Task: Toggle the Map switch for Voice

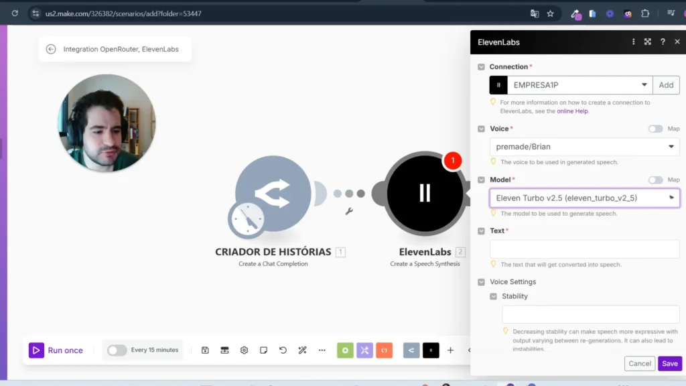Action: click(655, 129)
